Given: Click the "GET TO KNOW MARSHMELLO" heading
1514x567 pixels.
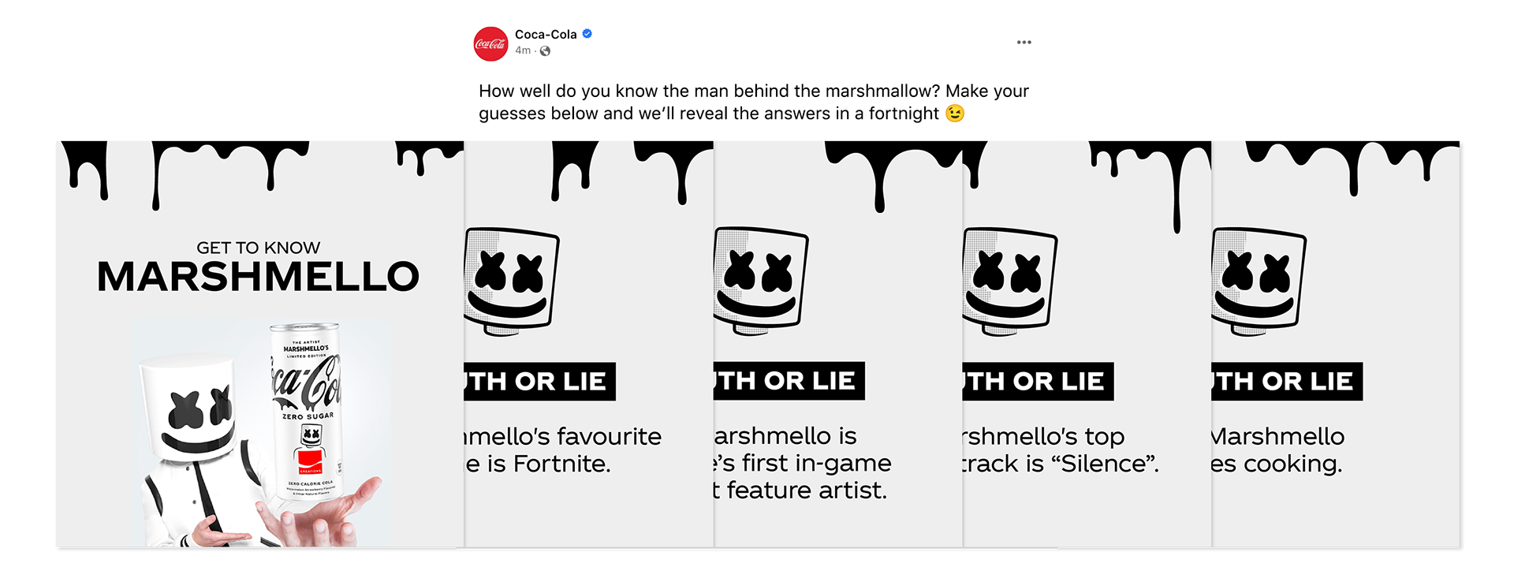Looking at the screenshot, I should click(x=259, y=268).
